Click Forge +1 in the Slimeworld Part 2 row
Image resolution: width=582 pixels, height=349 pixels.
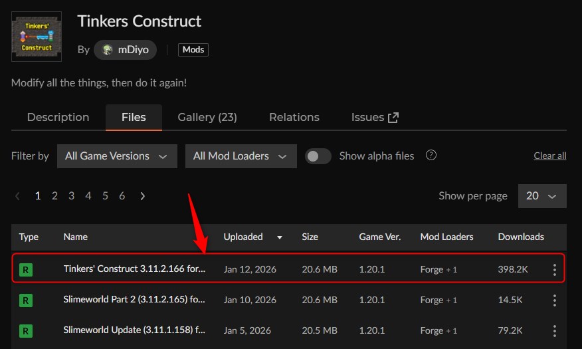(x=438, y=300)
